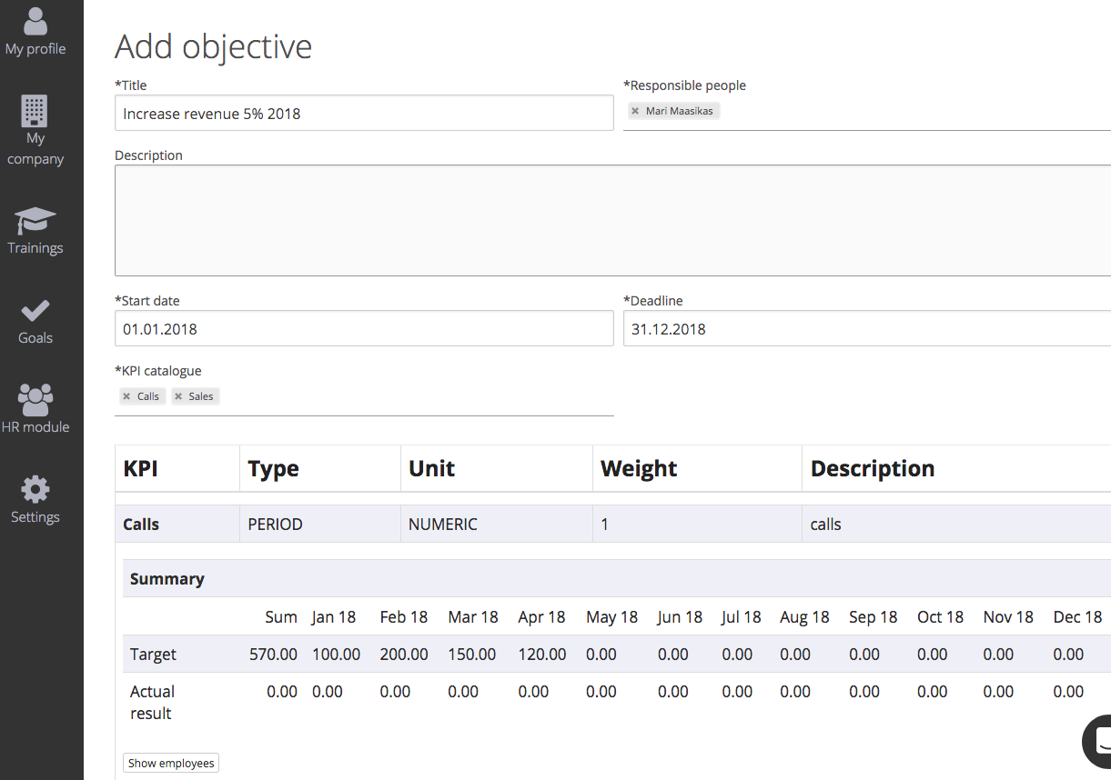Click the Show employees button
1111x780 pixels.
pyautogui.click(x=171, y=763)
